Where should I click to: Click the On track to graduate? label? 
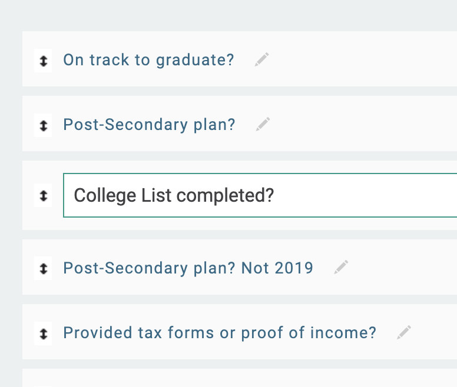[x=148, y=60]
